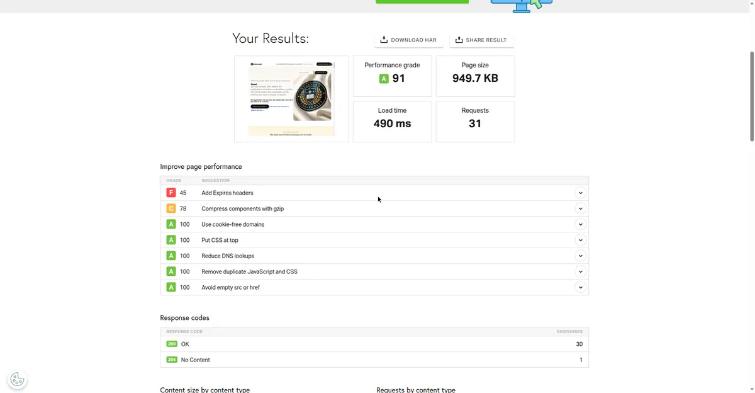Click the A grade badge for cookie-free domains

pyautogui.click(x=171, y=224)
